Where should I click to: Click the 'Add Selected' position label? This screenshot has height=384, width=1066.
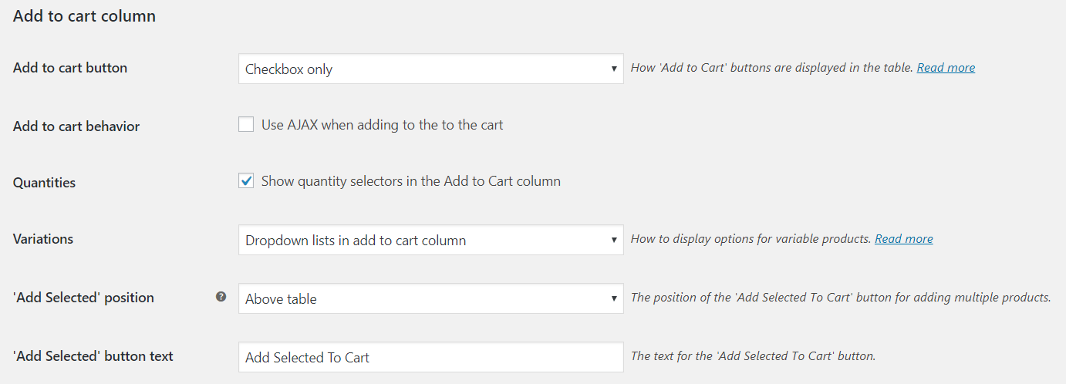[83, 298]
